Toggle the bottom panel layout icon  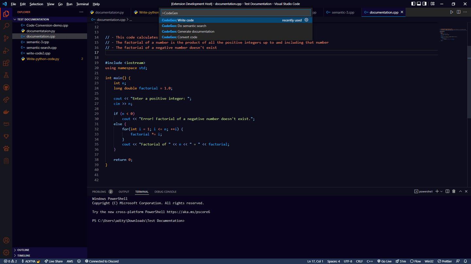coord(419,4)
